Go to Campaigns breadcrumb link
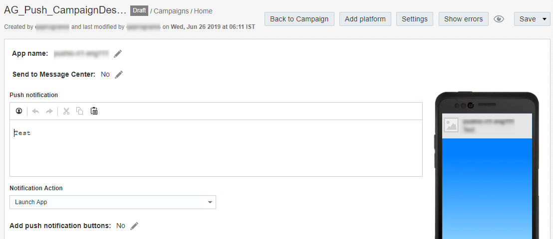The image size is (553, 239). (171, 11)
